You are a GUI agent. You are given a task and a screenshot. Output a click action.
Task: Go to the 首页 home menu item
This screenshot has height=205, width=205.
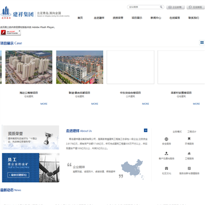80,18
